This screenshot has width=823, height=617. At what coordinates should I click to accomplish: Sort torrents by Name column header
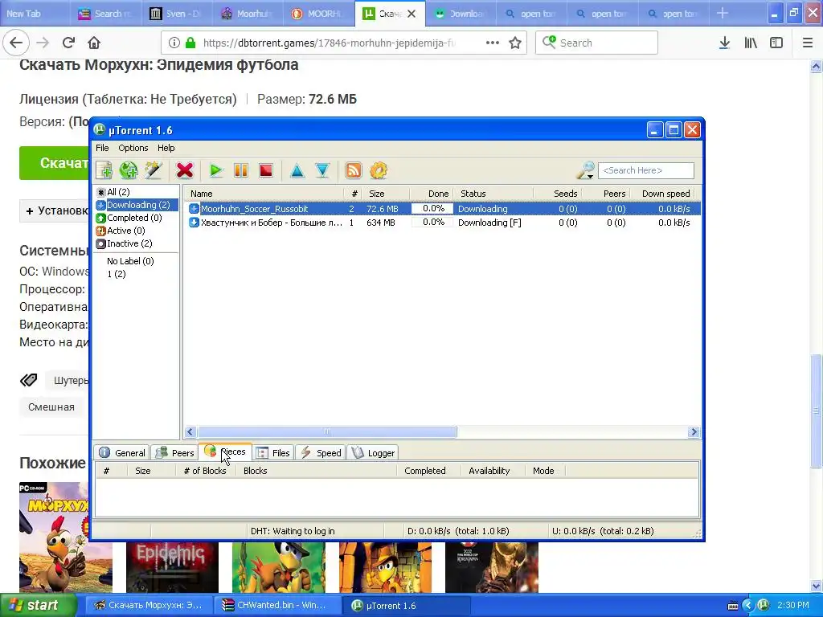(x=264, y=194)
